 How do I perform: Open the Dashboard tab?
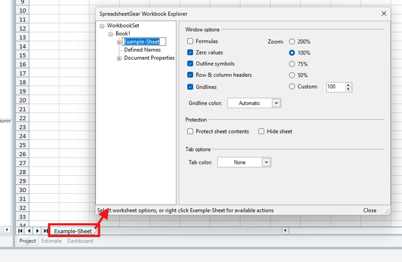80,241
